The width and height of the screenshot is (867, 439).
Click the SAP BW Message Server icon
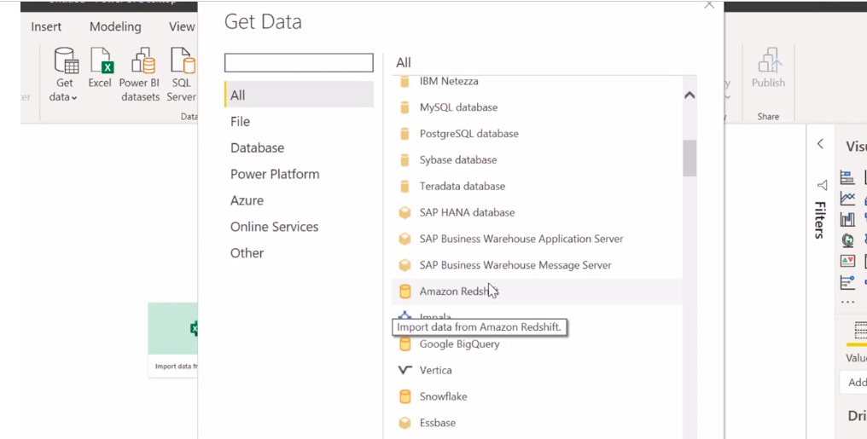404,265
